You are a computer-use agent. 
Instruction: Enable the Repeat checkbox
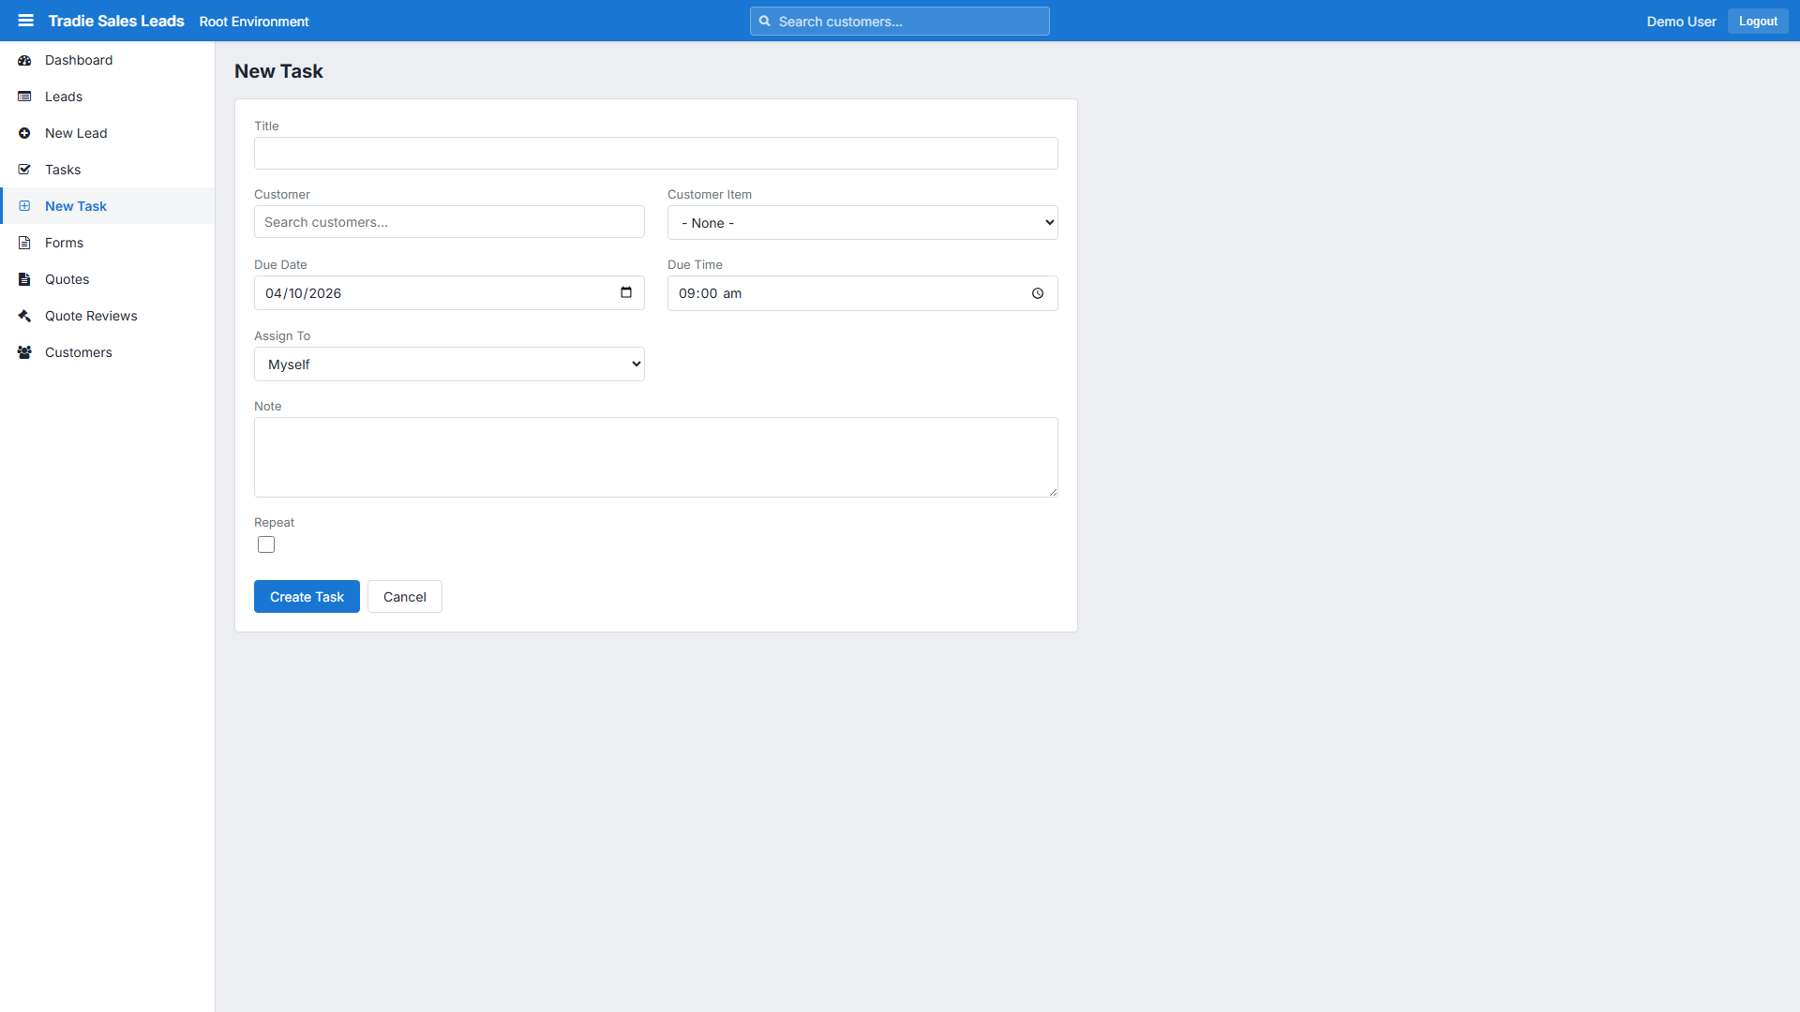[x=266, y=544]
